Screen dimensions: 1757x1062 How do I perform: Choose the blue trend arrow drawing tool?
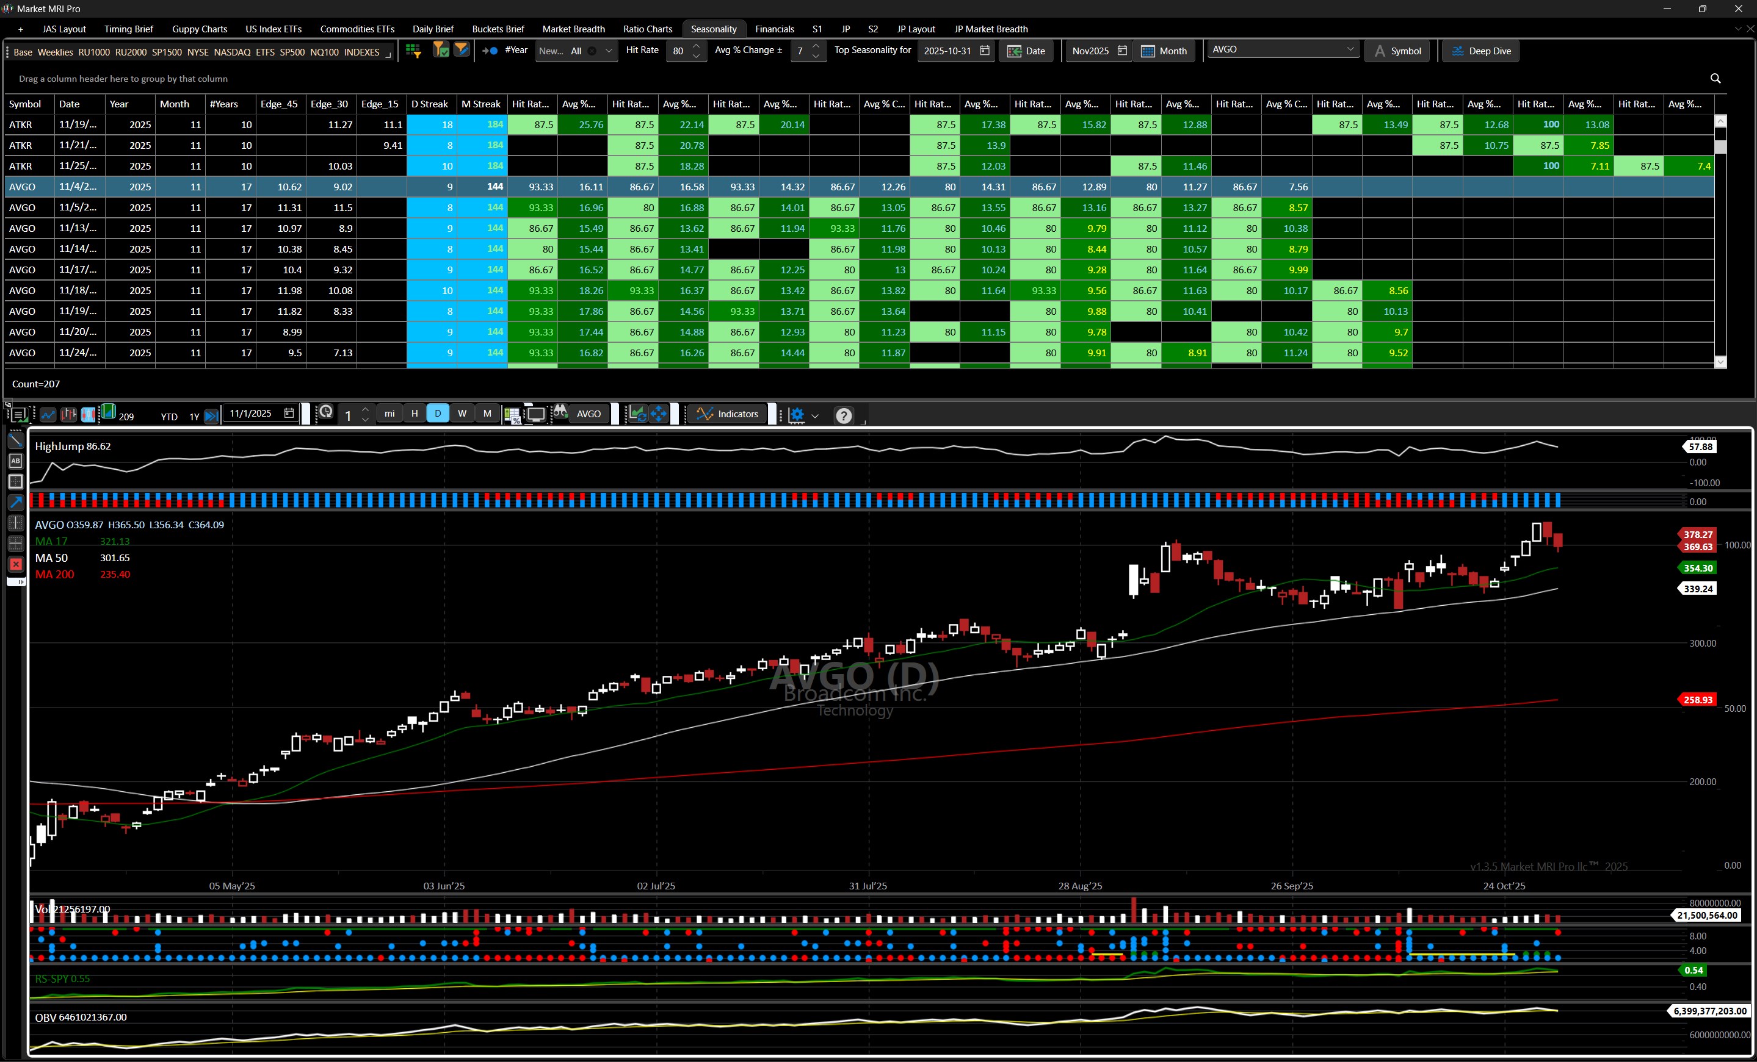[16, 502]
